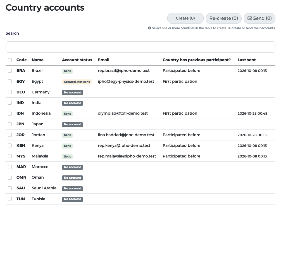Select the Kenya row checkbox
This screenshot has width=281, height=261.
(x=10, y=145)
